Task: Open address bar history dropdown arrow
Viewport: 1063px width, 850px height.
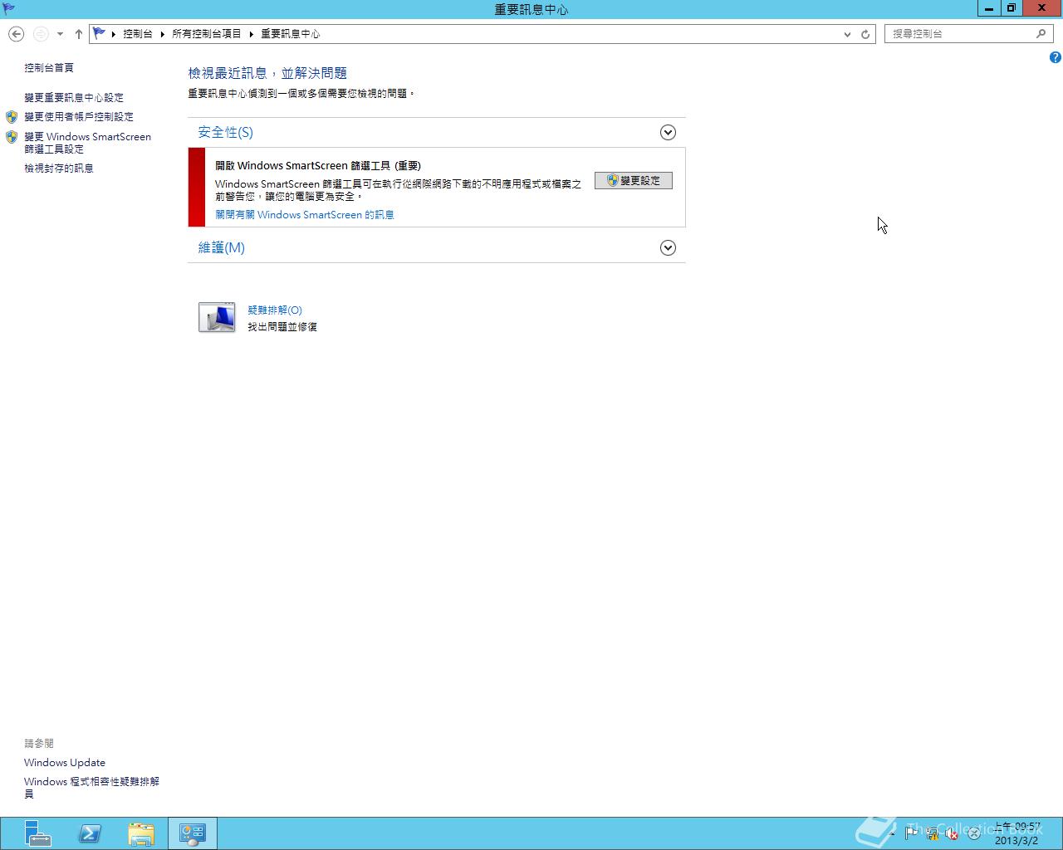Action: pos(847,34)
